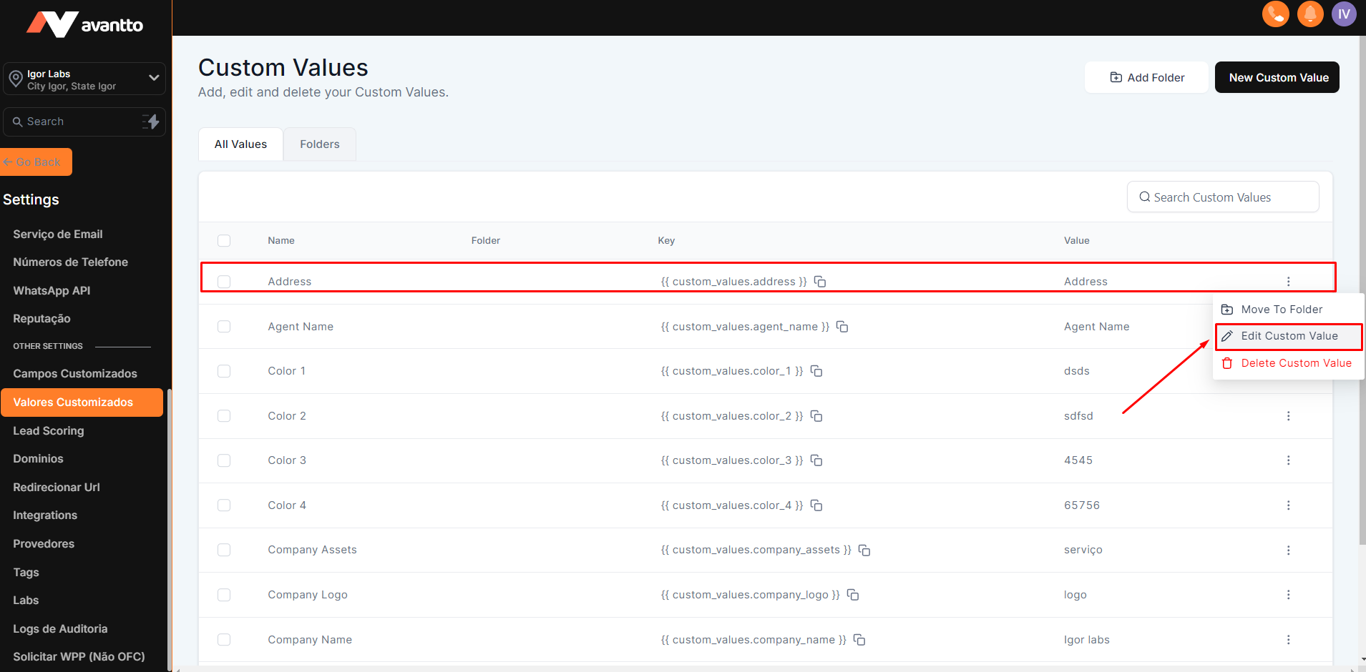The height and width of the screenshot is (672, 1366).
Task: Click the New Custom Value button
Action: 1277,77
